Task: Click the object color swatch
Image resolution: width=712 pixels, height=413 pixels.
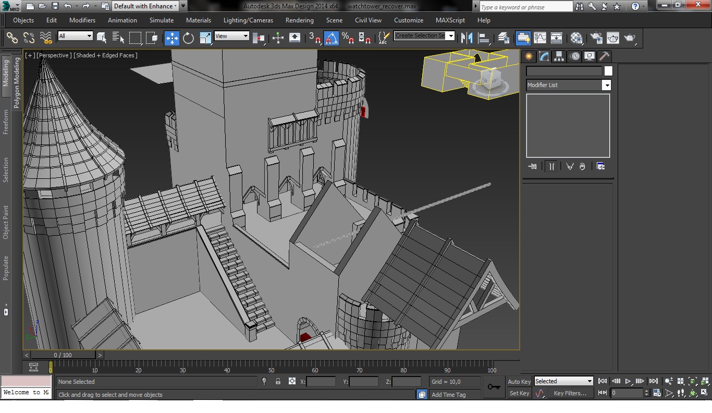Action: click(x=608, y=71)
